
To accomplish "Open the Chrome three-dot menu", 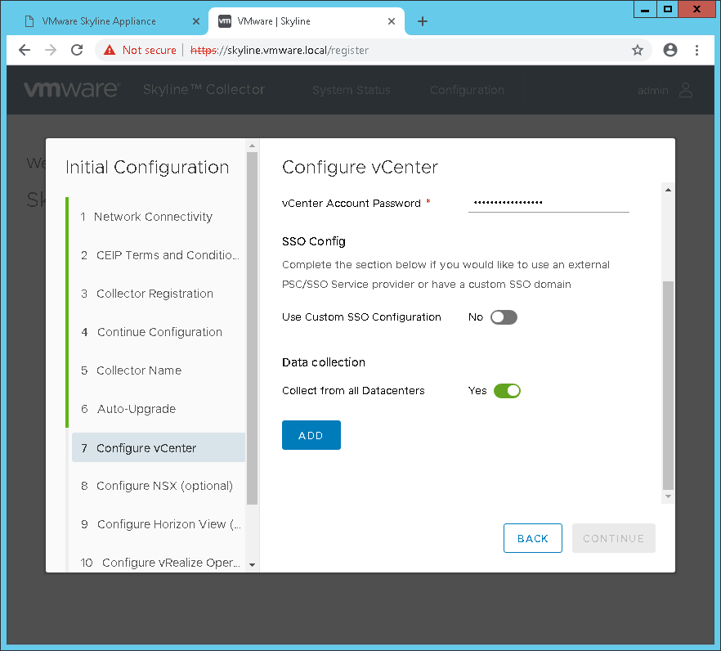I will [696, 50].
